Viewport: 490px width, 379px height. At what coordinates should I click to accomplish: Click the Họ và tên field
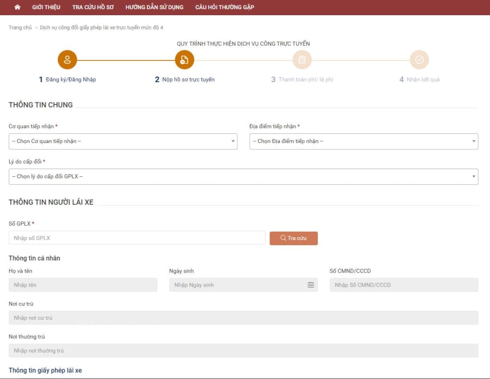83,285
